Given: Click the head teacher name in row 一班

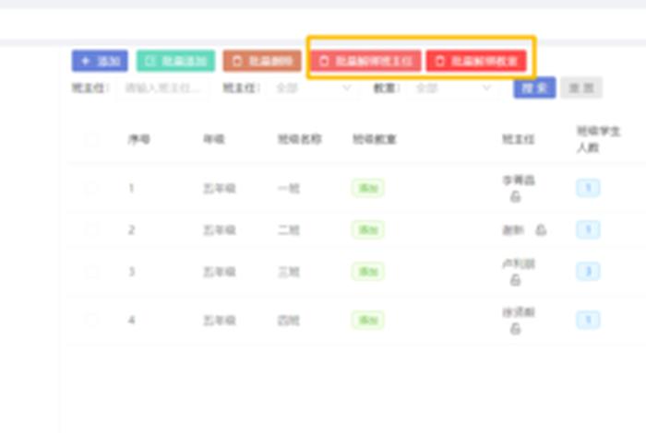Looking at the screenshot, I should tap(519, 180).
